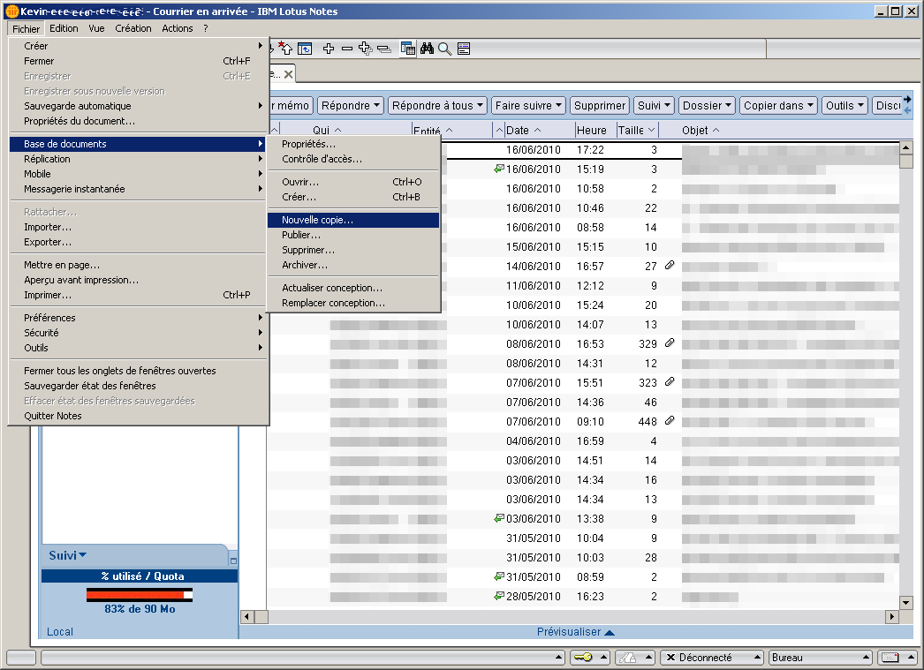Open the Copier dans dropdown

(778, 105)
